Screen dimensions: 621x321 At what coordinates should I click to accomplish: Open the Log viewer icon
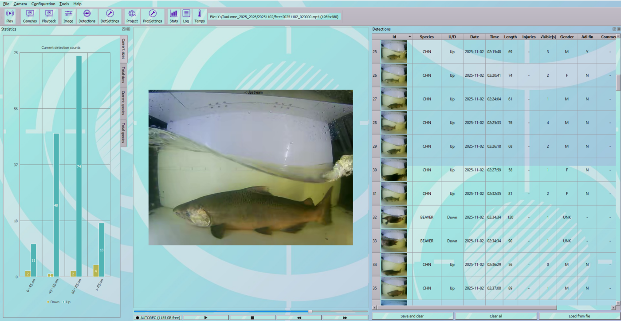[x=186, y=16]
